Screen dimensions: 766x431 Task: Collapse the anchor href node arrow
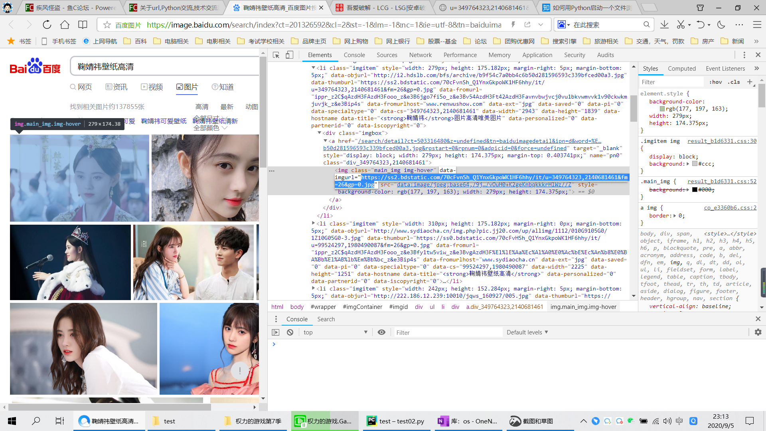[x=325, y=141]
